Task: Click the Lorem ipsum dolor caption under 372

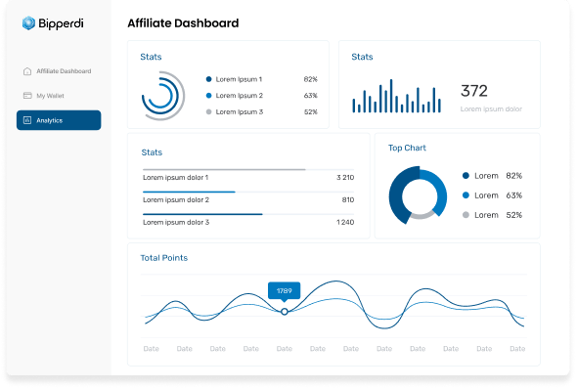Action: click(491, 109)
